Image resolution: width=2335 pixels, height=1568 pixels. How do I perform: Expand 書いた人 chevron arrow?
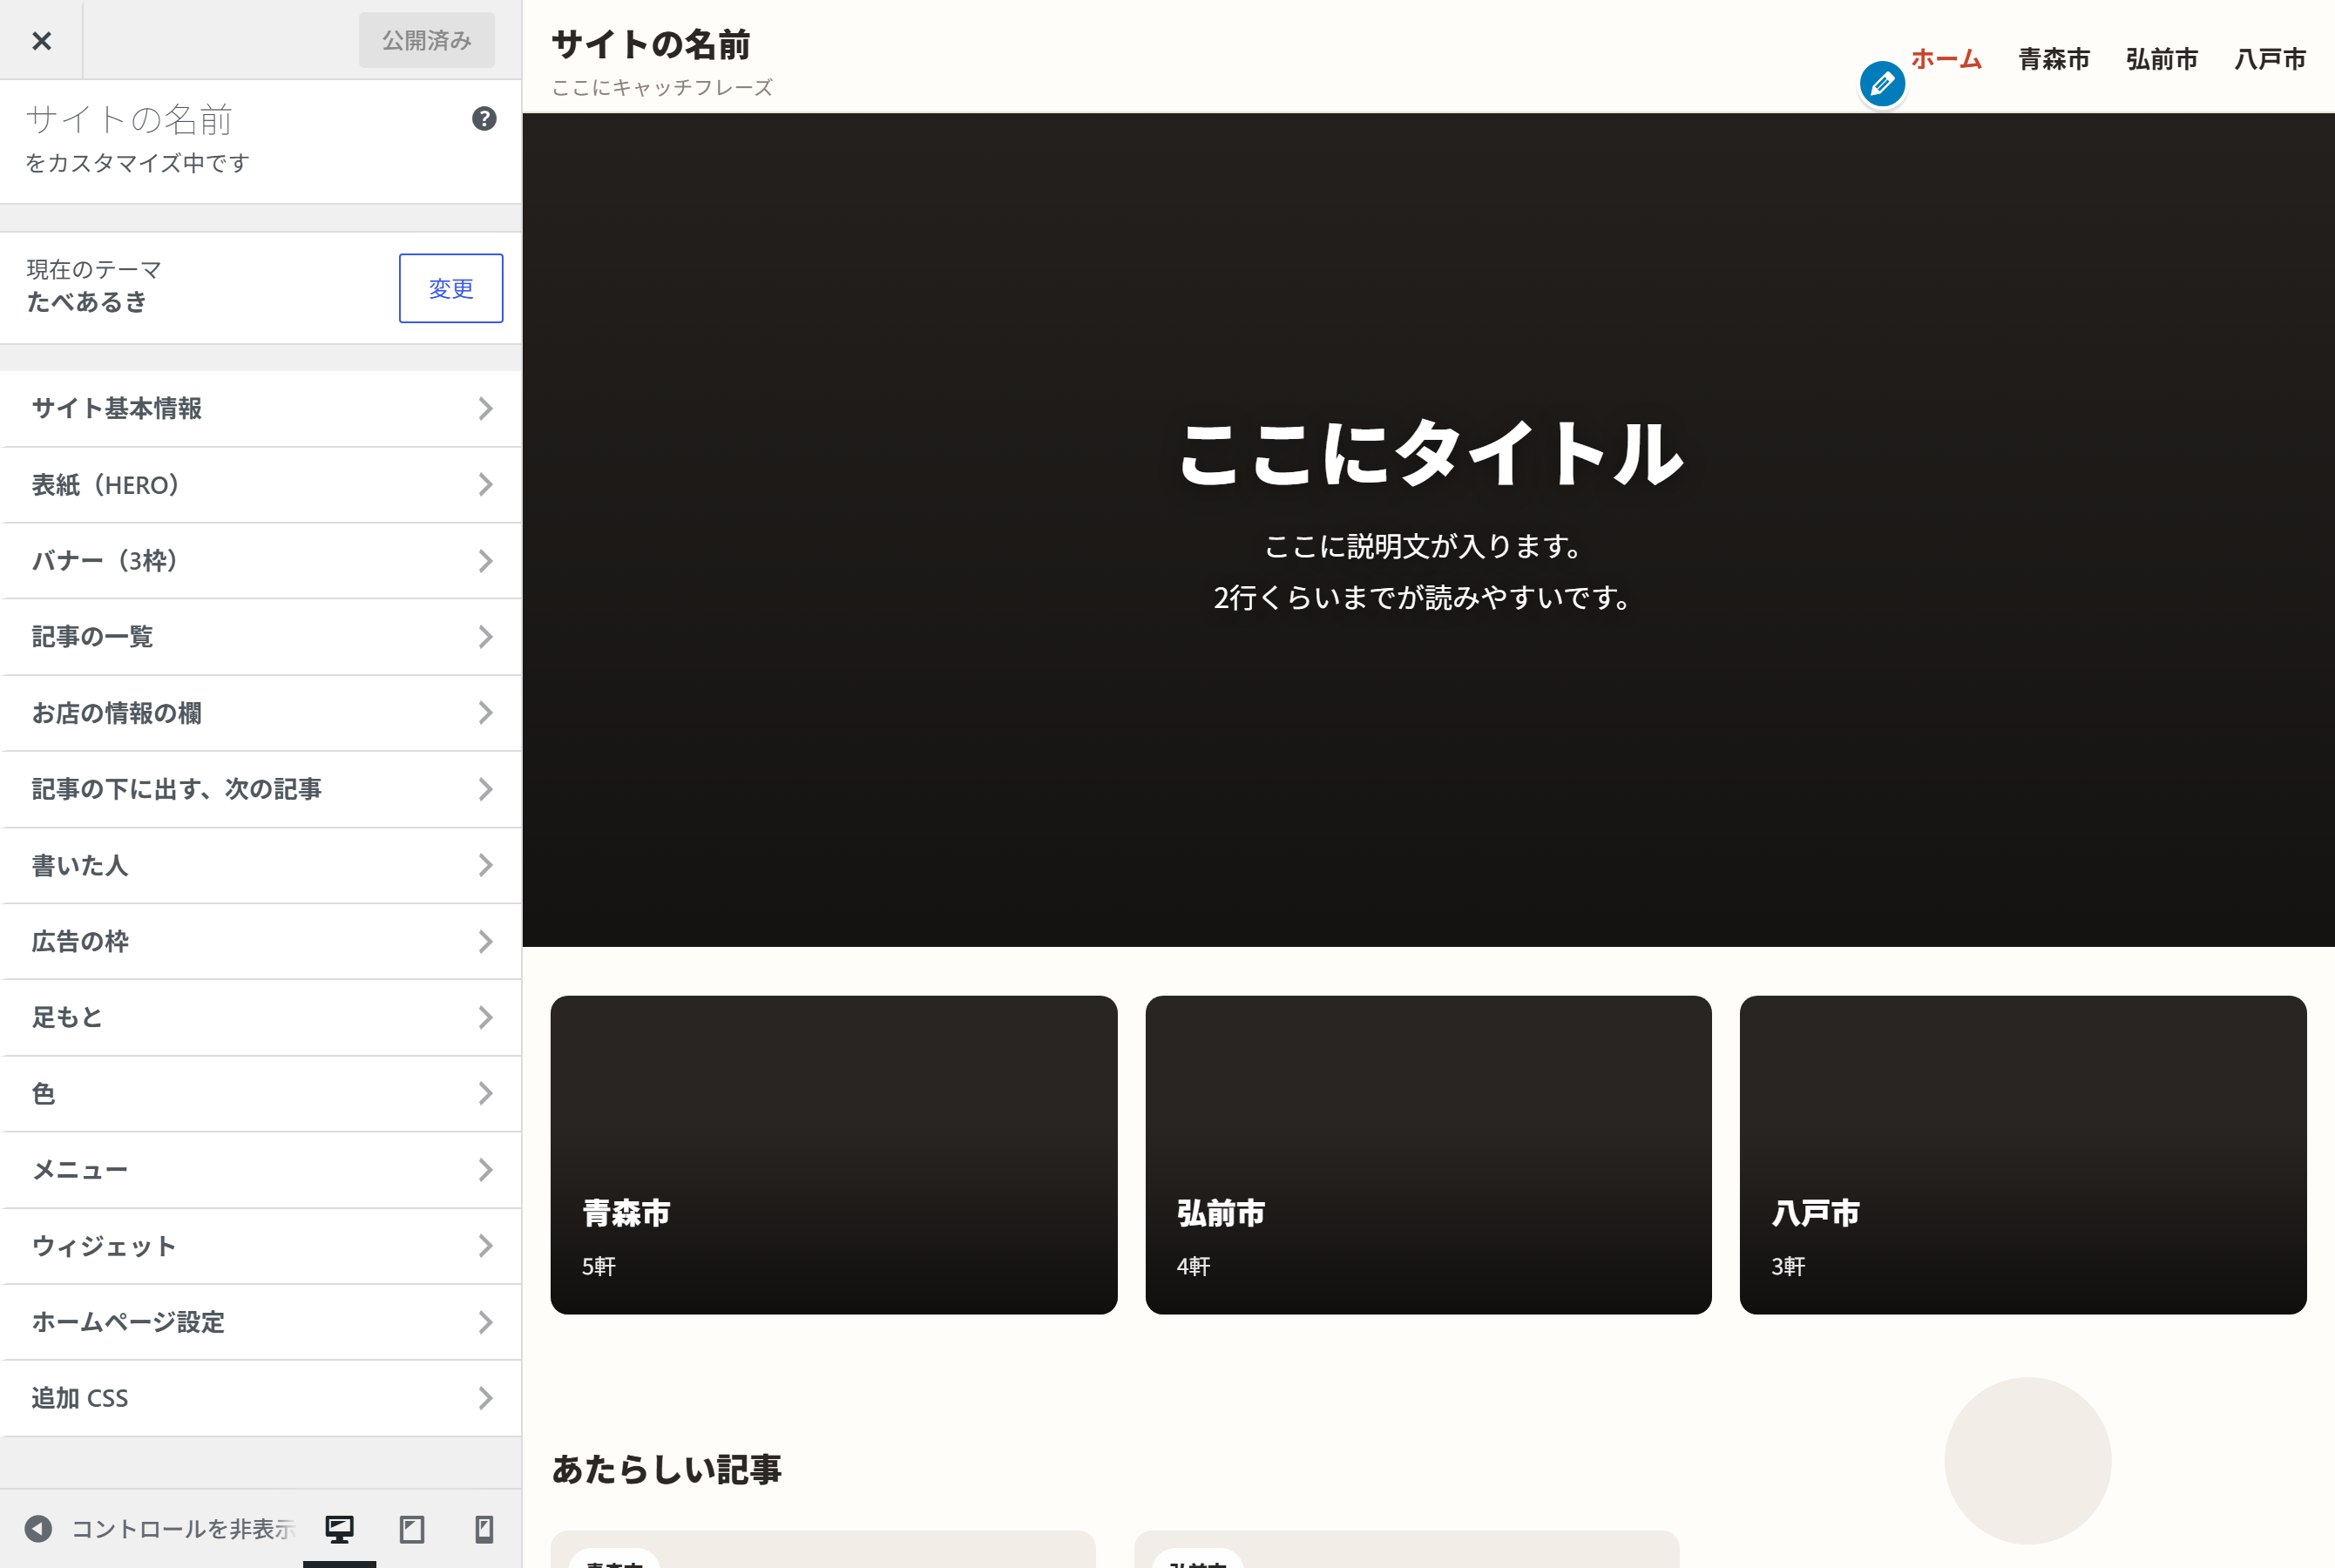pos(485,865)
